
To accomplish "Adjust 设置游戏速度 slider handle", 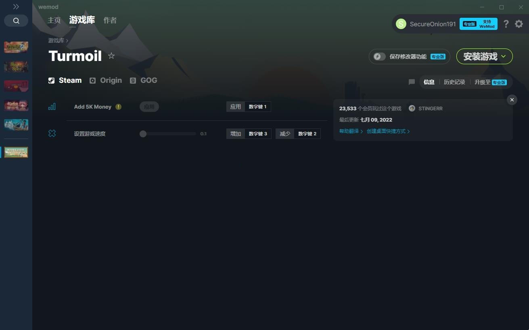I will (x=143, y=134).
